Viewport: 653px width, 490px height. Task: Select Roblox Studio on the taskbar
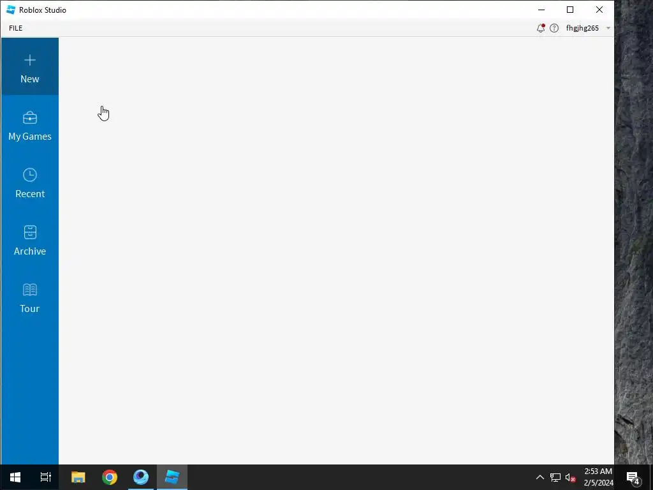(172, 477)
